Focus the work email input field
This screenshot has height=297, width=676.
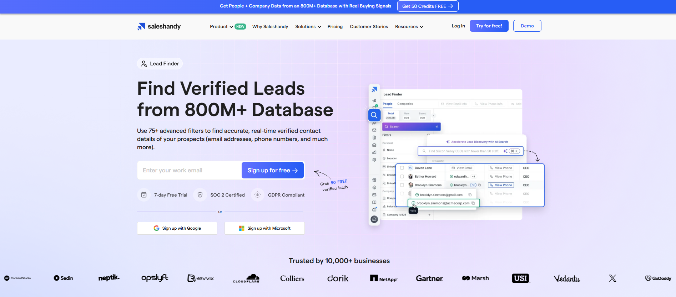(x=189, y=170)
